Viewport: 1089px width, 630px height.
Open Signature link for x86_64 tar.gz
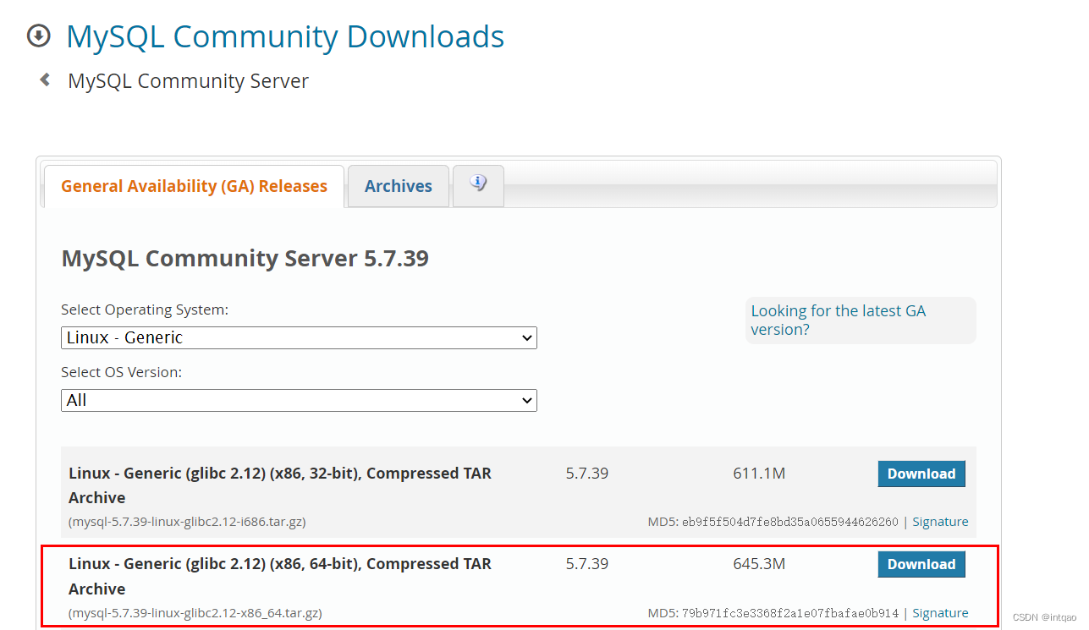940,613
